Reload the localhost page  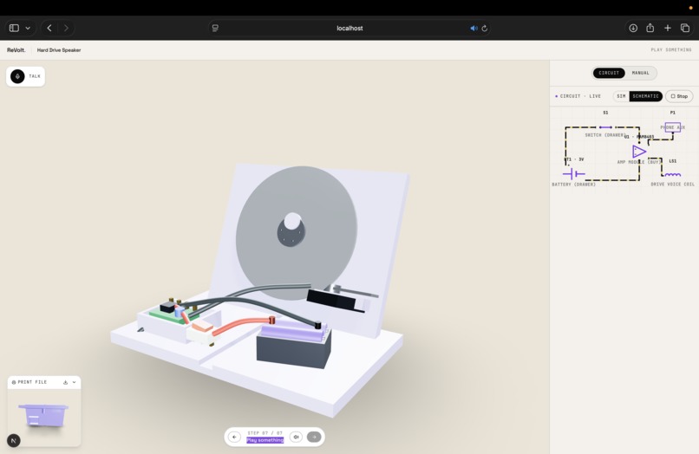point(485,28)
